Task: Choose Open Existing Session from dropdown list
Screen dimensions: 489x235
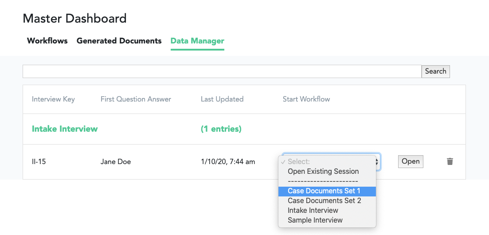Action: tap(323, 172)
